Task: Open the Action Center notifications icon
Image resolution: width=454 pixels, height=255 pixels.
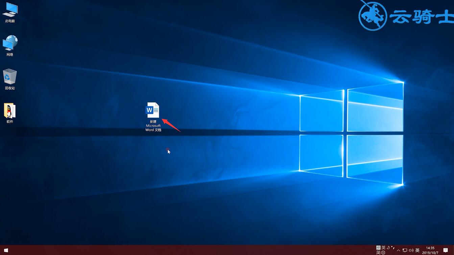Action: click(x=446, y=250)
